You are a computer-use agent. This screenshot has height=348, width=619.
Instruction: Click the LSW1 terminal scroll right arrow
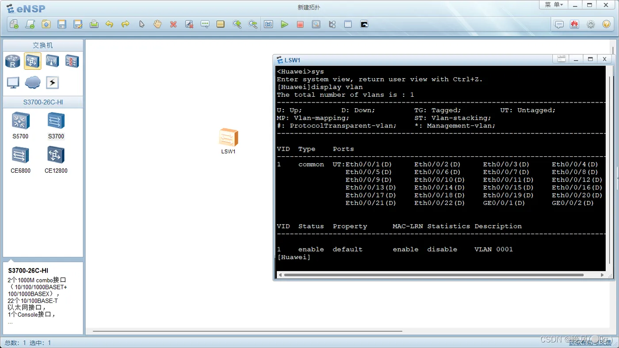click(x=602, y=275)
